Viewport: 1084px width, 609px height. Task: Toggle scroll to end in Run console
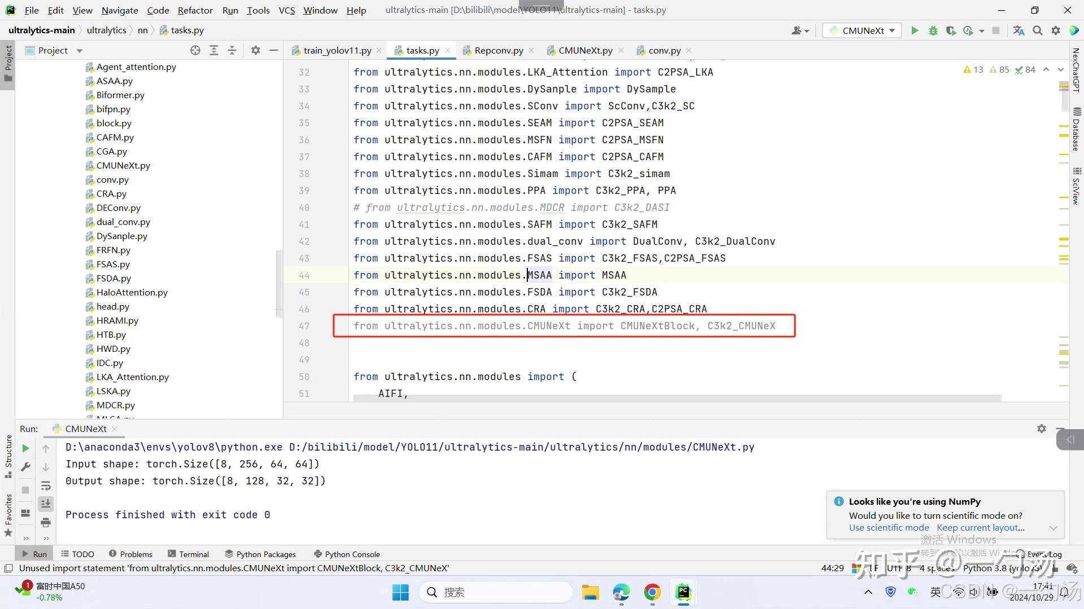coord(46,504)
